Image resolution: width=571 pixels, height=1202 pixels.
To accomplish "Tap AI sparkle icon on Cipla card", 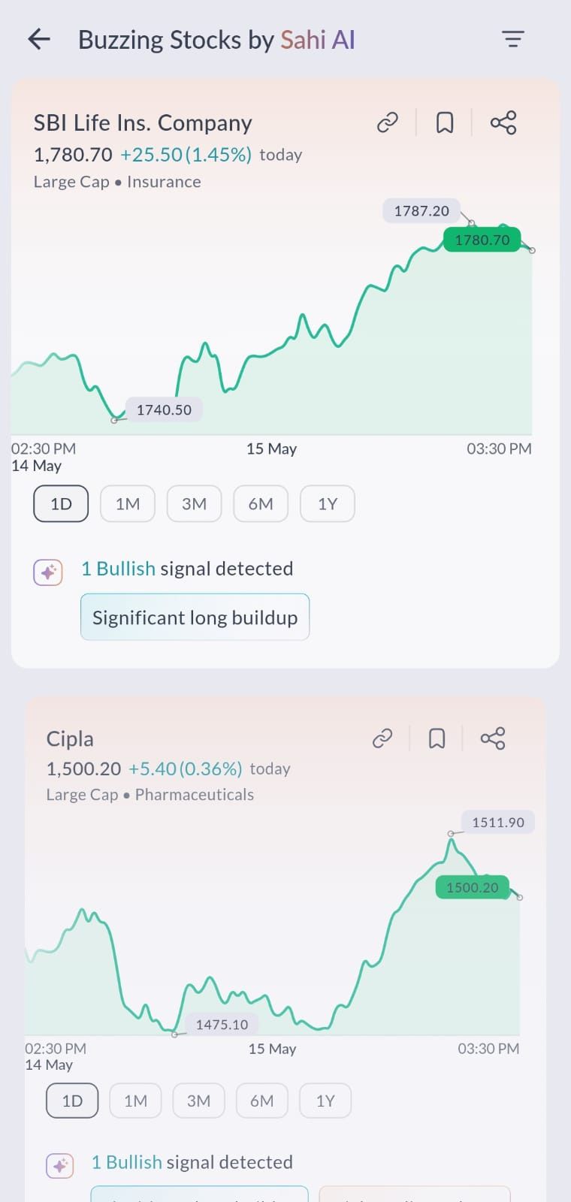I will pos(60,1166).
